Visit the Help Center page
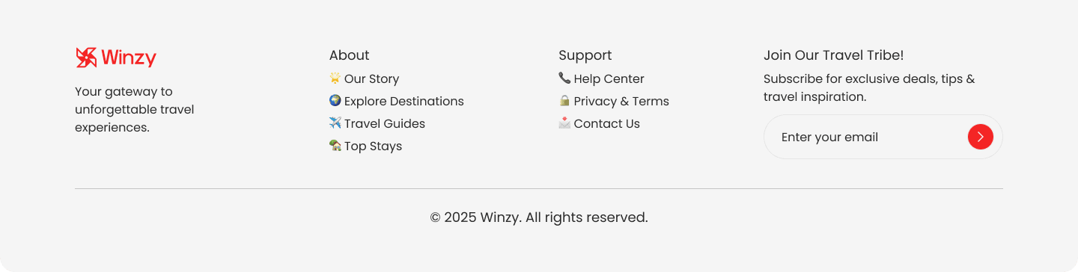This screenshot has height=272, width=1078. (x=609, y=78)
